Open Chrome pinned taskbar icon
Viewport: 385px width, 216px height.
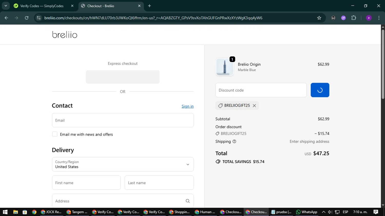click(x=34, y=212)
